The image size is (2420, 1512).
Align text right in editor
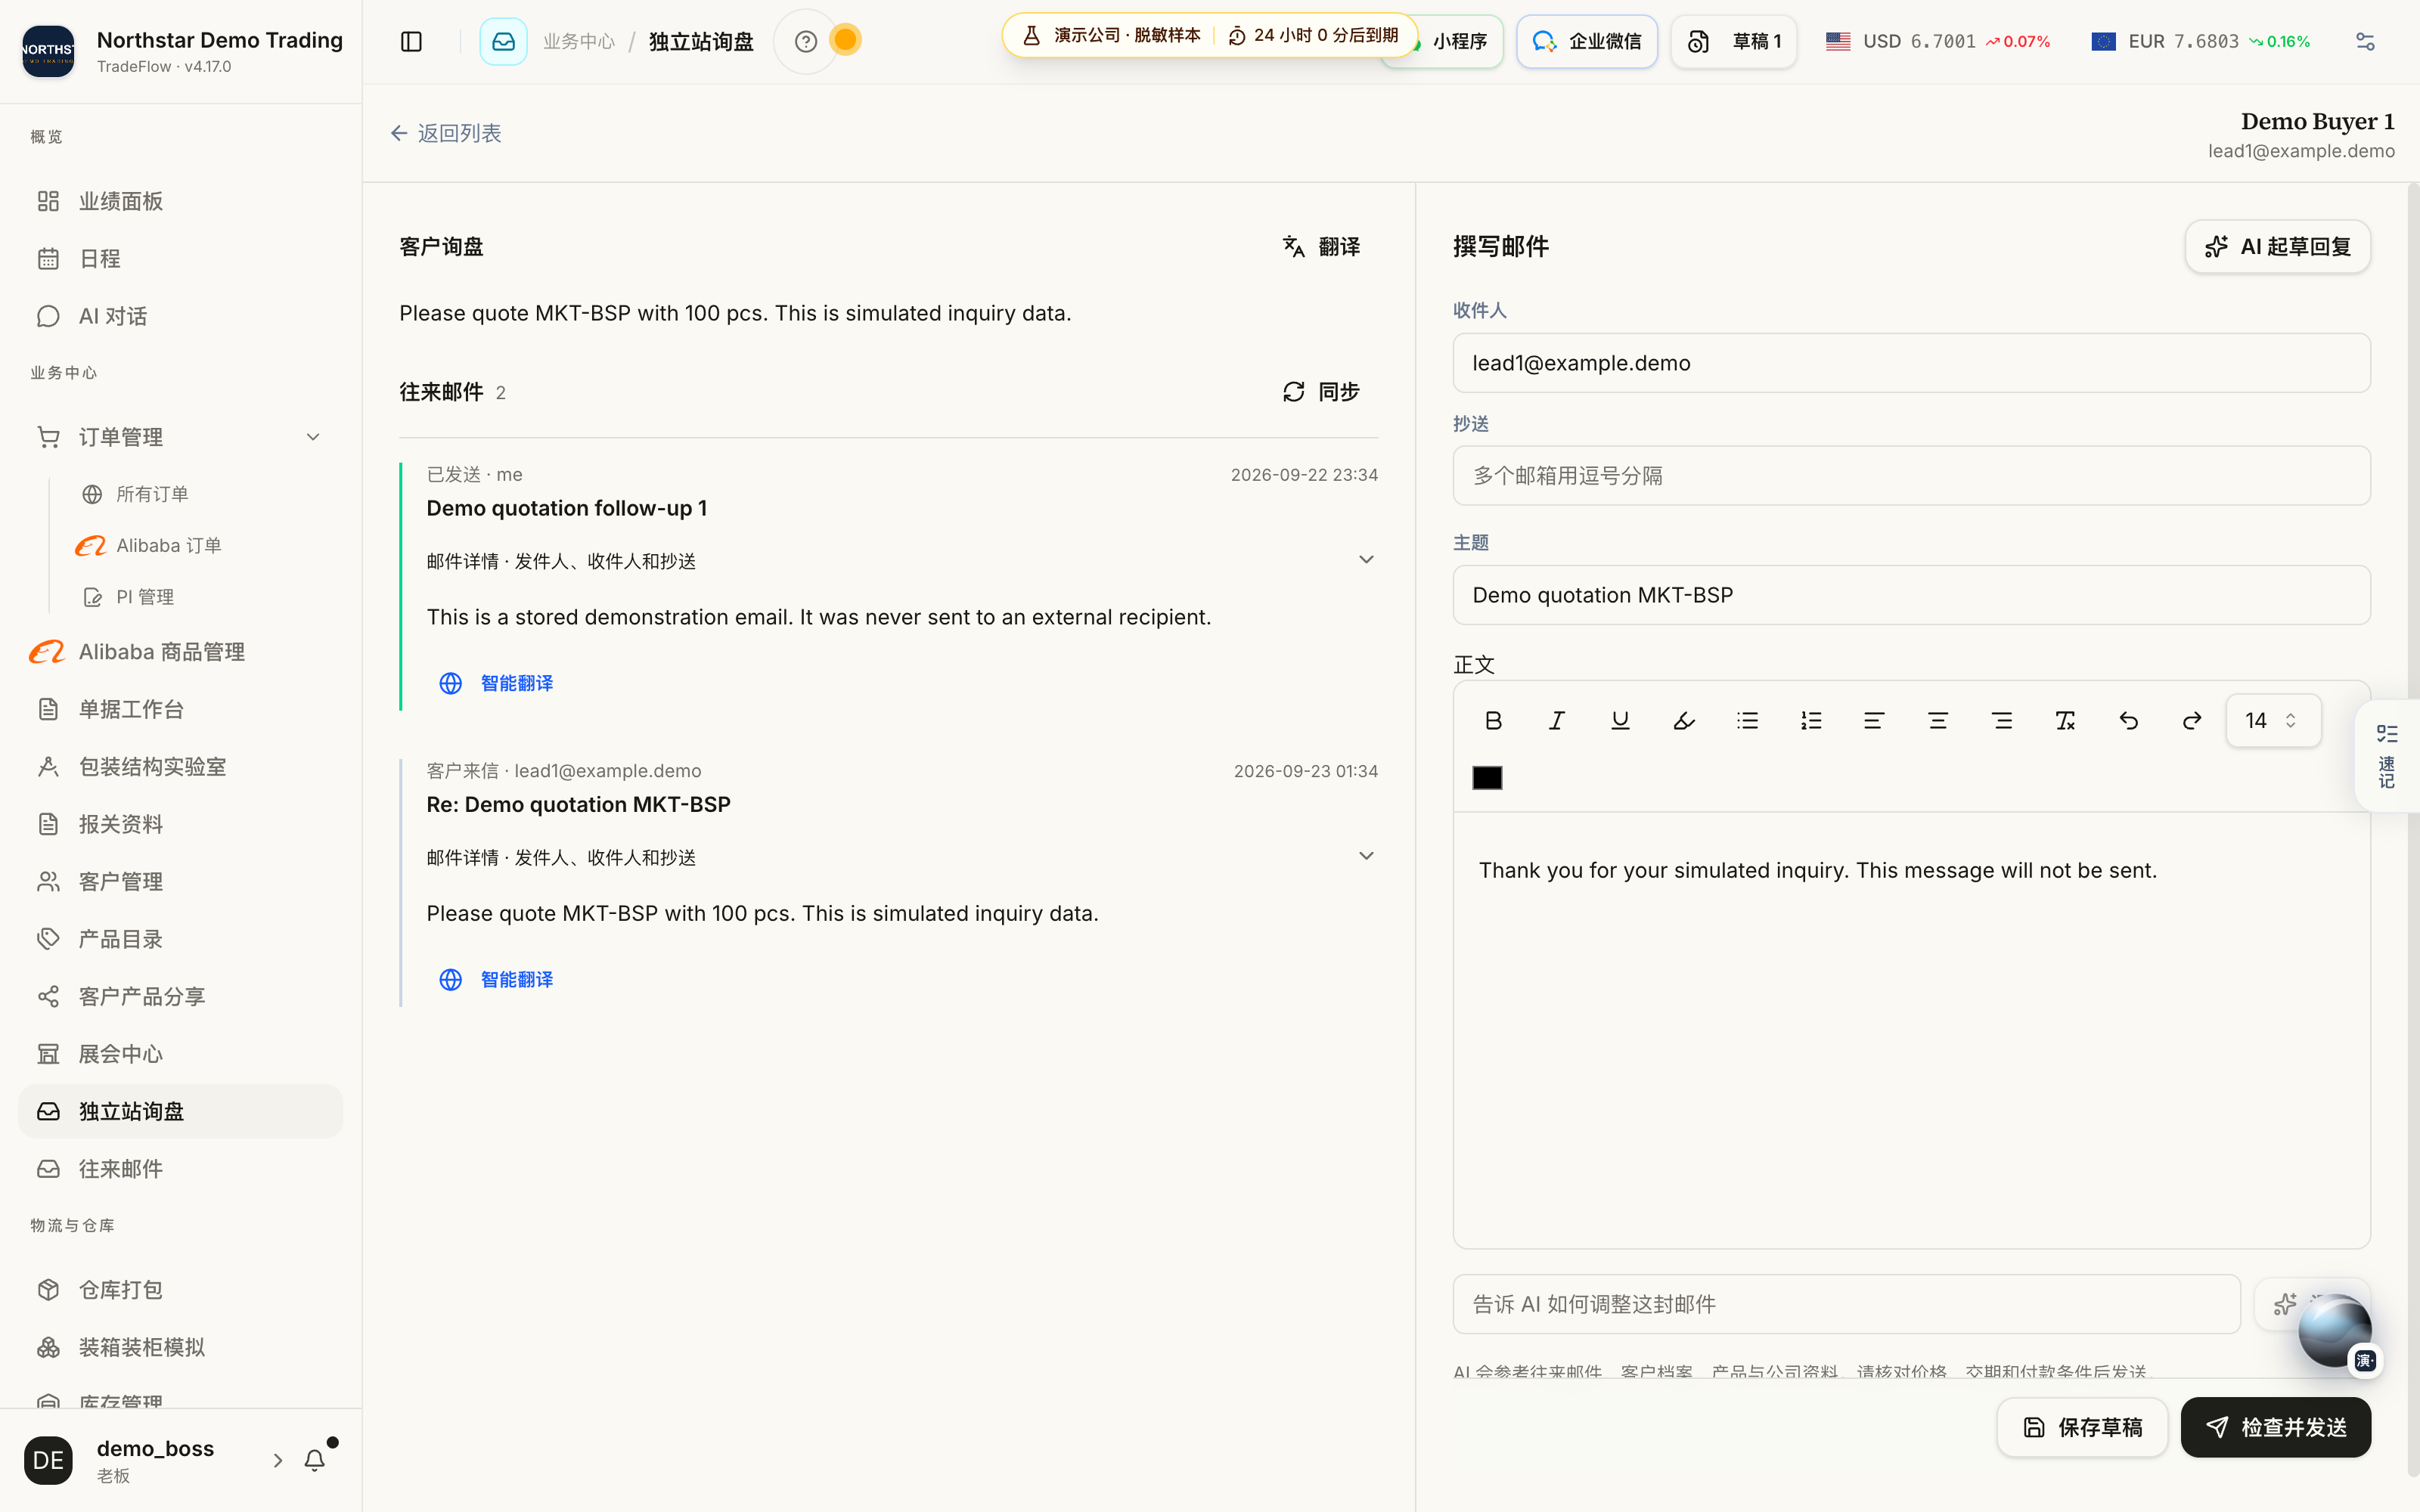2002,721
